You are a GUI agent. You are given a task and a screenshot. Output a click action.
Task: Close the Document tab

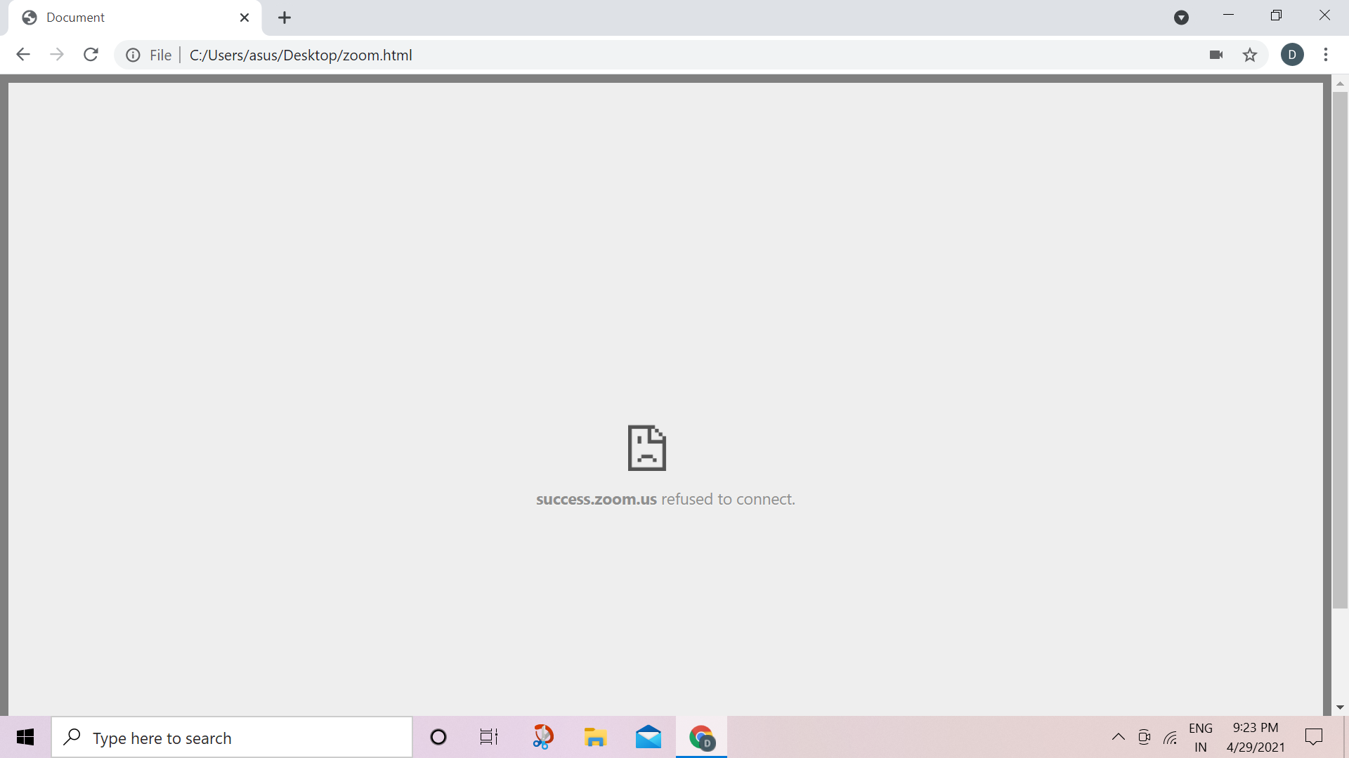coord(245,18)
